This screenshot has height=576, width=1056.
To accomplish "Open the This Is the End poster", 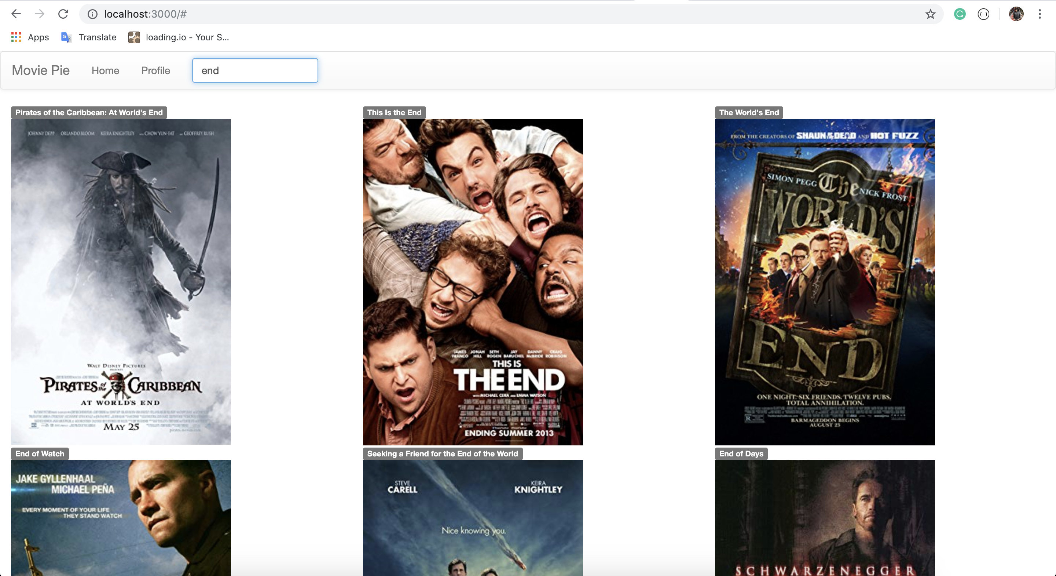I will [473, 281].
